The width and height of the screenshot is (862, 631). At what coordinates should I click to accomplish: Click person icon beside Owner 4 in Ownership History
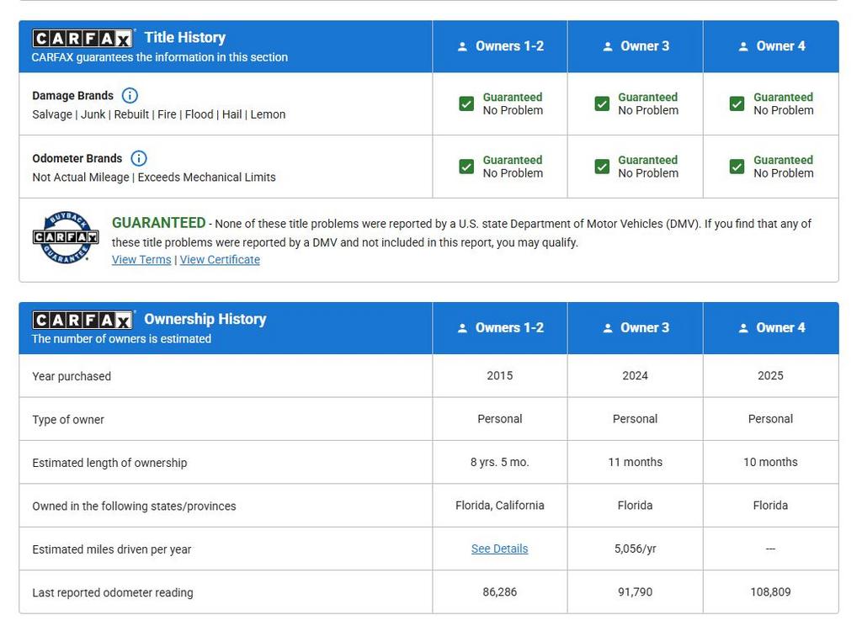[743, 329]
